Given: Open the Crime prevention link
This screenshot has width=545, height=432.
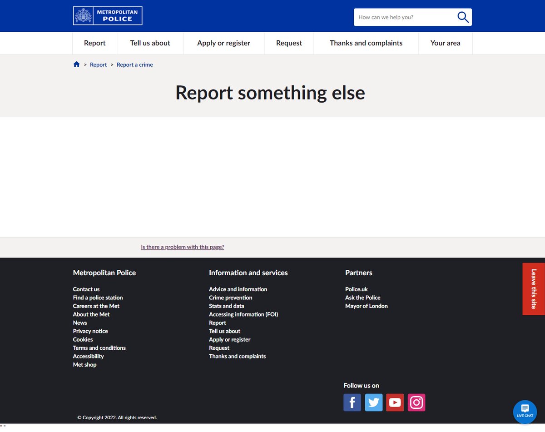Looking at the screenshot, I should pyautogui.click(x=231, y=298).
